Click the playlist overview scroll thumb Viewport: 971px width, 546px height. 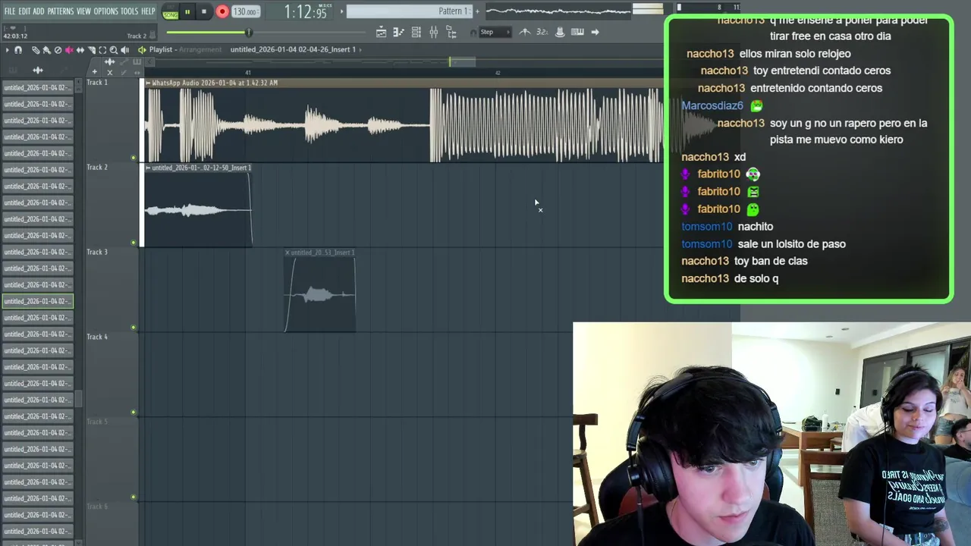(462, 61)
